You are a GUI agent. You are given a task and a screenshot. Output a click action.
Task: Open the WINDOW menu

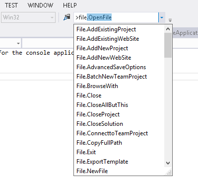click(40, 5)
